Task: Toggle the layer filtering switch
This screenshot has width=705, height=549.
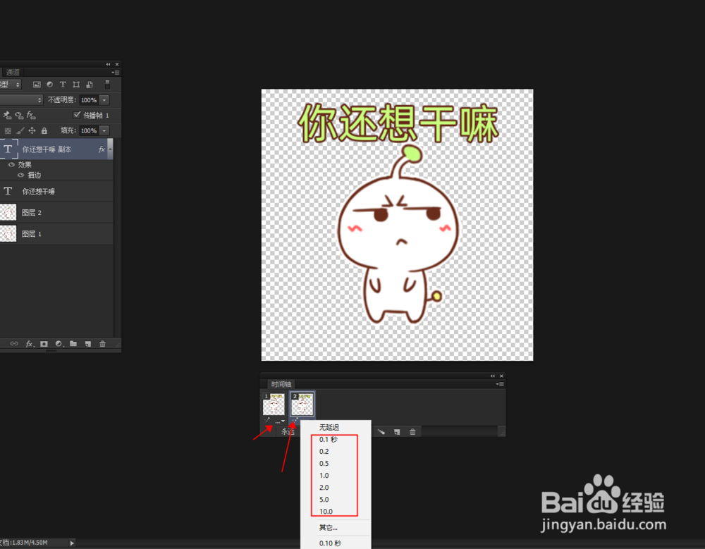Action: [x=107, y=85]
